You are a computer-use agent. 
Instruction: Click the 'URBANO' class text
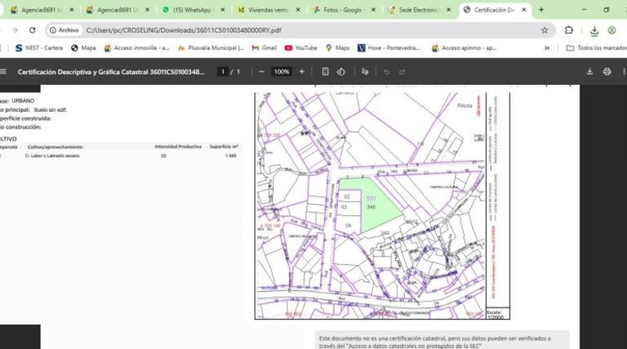(x=23, y=101)
